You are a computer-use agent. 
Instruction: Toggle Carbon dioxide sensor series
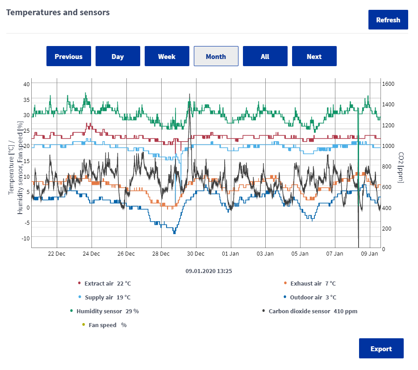[x=299, y=311]
